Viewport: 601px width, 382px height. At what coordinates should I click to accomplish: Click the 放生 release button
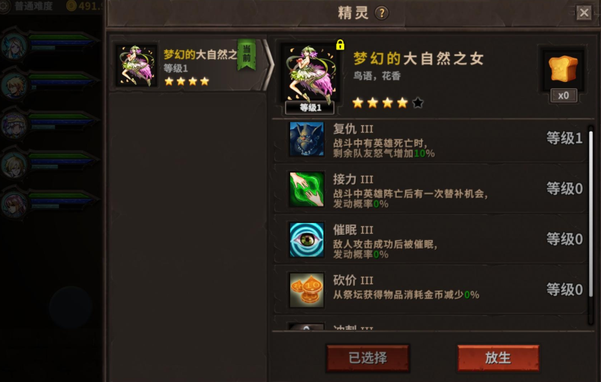[x=498, y=358]
